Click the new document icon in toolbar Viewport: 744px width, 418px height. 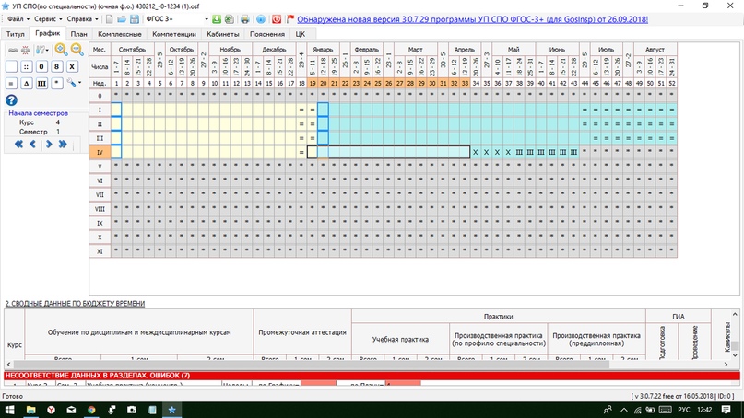coord(109,19)
